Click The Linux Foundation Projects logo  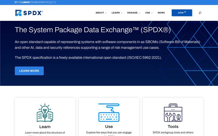pos(35,2)
